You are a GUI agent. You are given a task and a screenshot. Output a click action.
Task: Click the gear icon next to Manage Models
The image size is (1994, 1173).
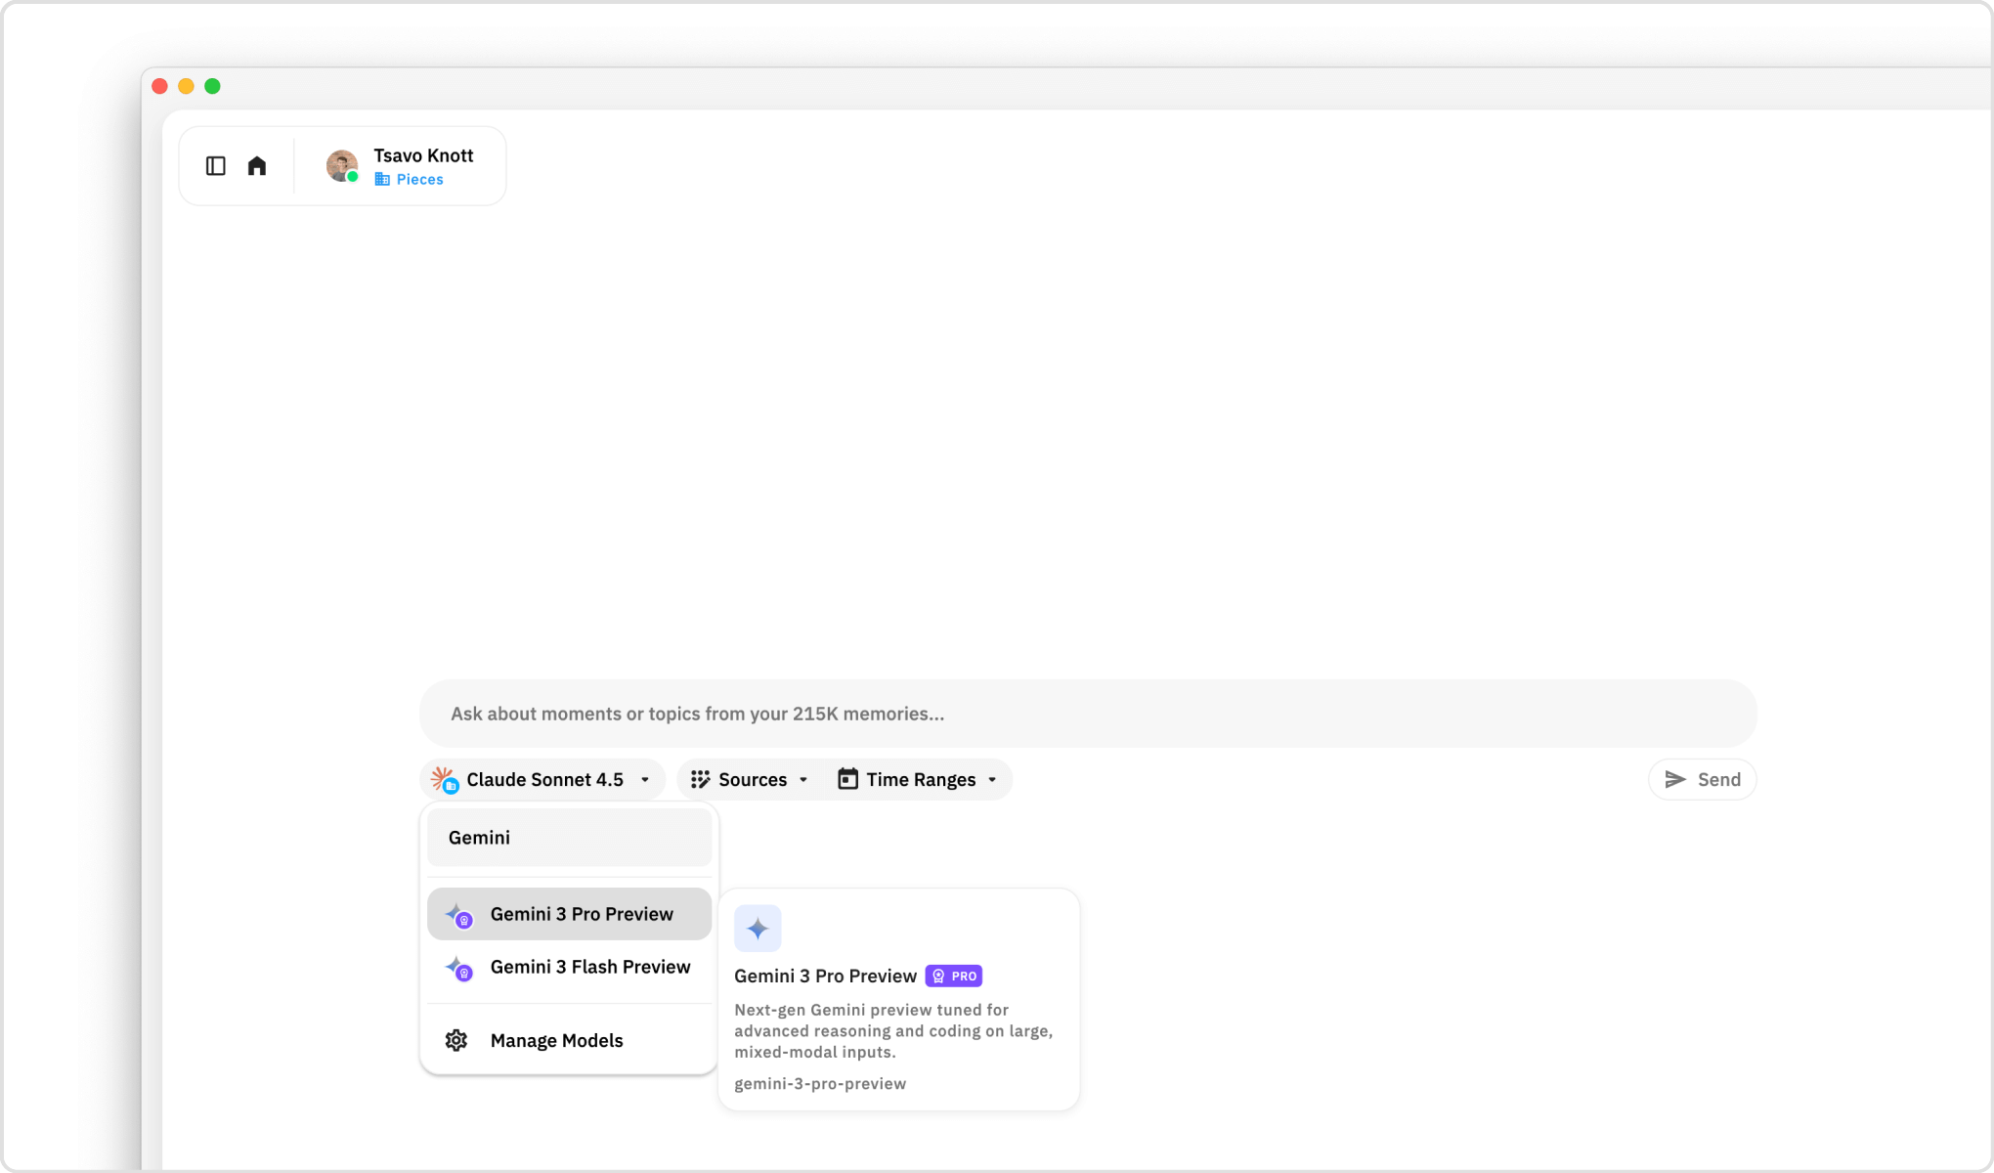(455, 1040)
